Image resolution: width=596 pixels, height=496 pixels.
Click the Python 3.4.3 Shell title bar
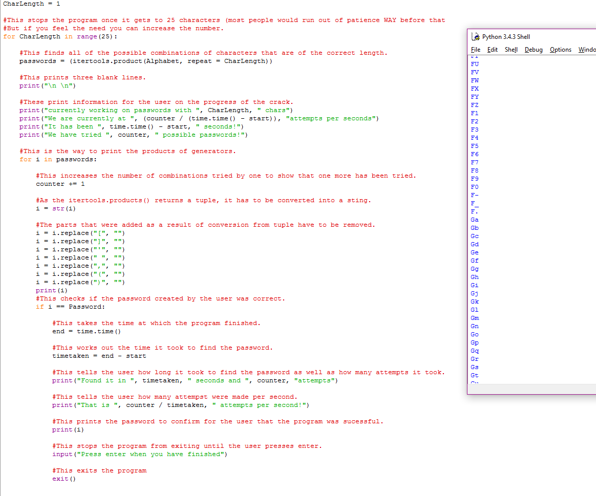pyautogui.click(x=512, y=36)
